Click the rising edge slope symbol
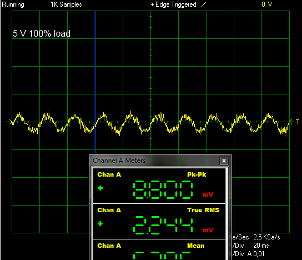The image size is (302, 260). click(204, 4)
